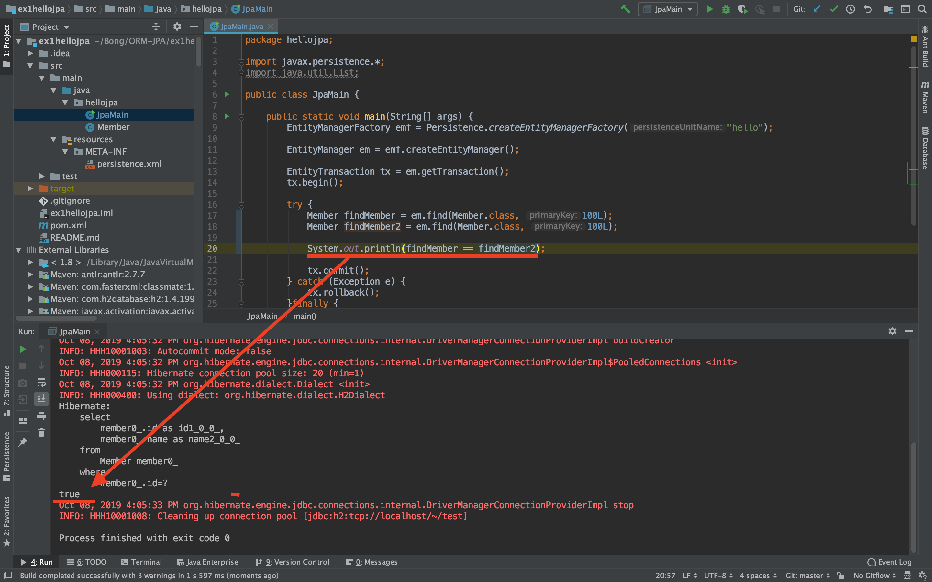Open the JpaMain run configuration dropdown
Screen dimensions: 932x582
668,9
